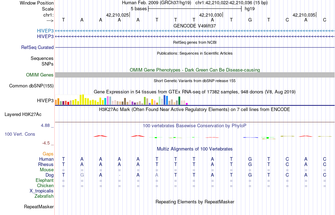
Task: Click the ---> sequence direction arrow label
Action: 50,20
